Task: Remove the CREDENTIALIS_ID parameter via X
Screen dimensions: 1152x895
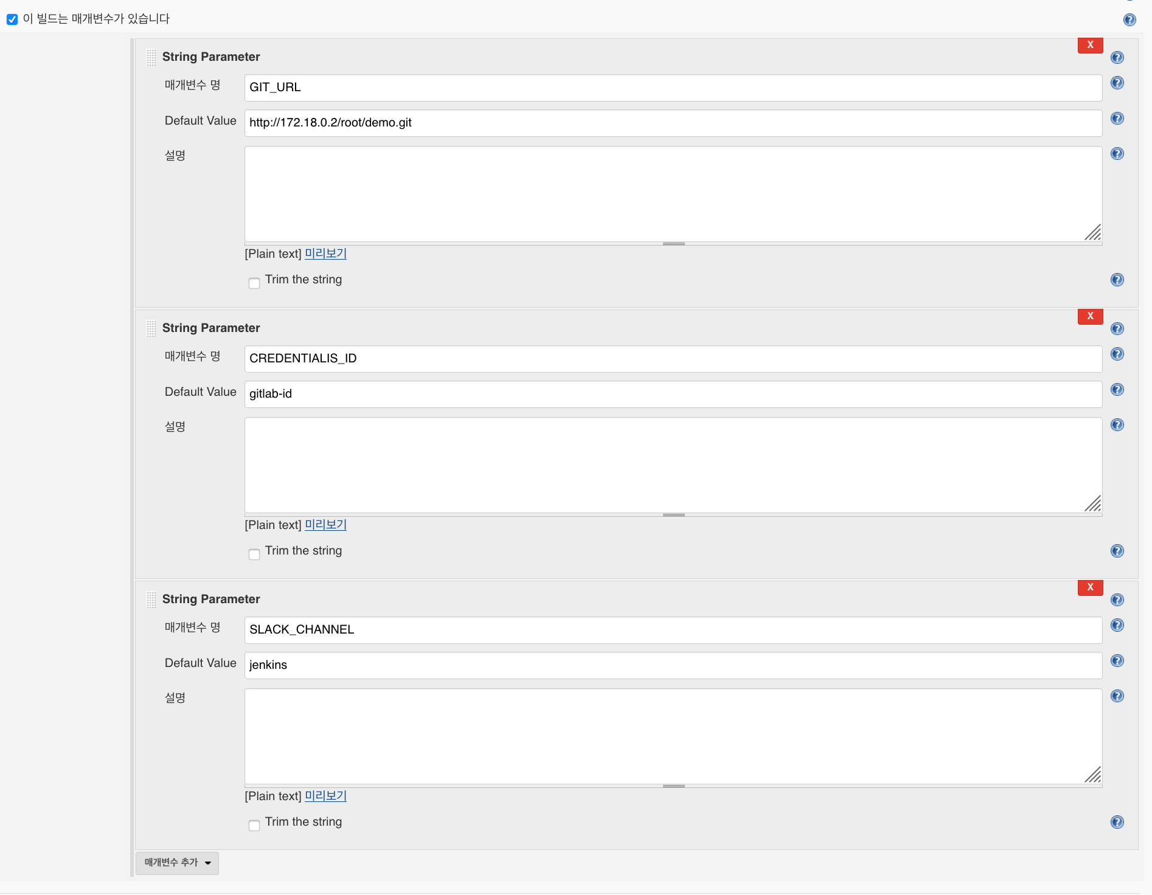Action: tap(1090, 316)
